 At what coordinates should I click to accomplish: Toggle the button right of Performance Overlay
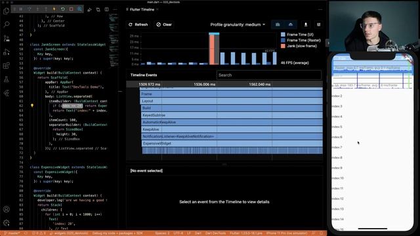291,25
